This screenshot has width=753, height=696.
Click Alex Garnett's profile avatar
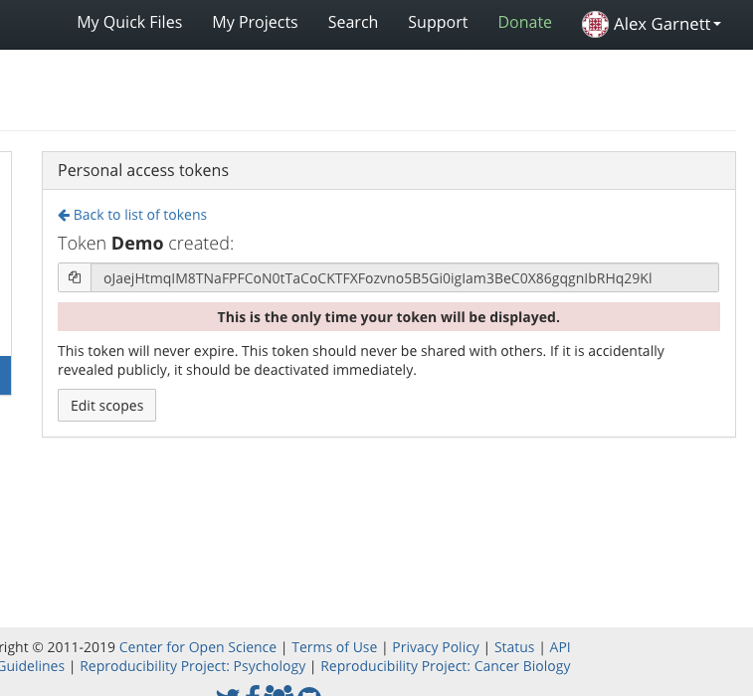click(595, 24)
